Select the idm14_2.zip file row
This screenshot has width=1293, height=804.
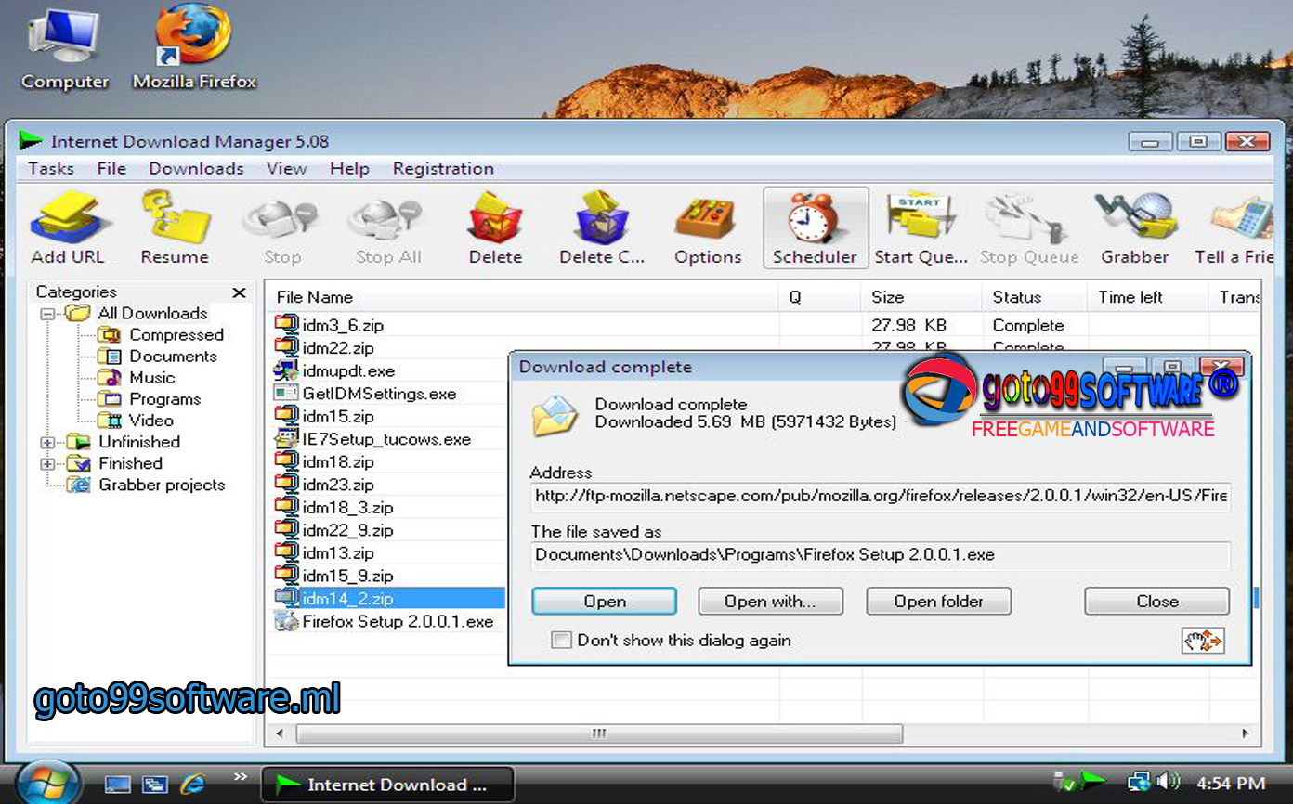388,599
